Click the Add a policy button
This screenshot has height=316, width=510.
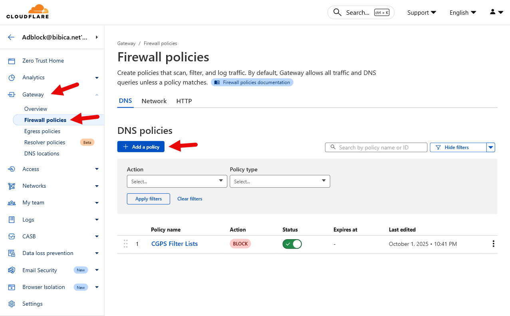141,147
